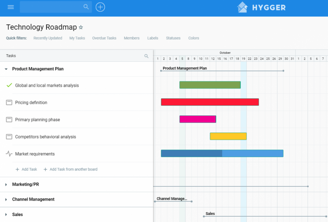328x222 pixels.
Task: Expand the Marketing/PR group
Action: pos(6,185)
